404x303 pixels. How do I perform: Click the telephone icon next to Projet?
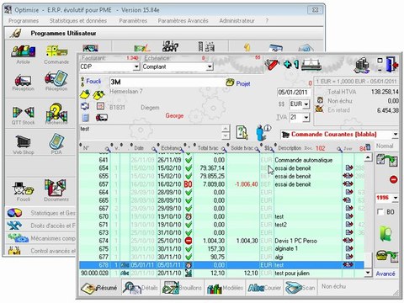230,82
